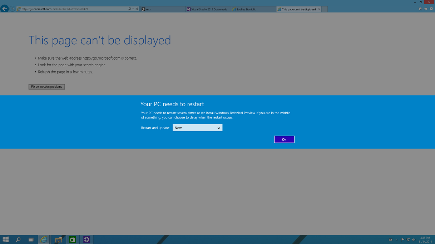Viewport: 435px width, 244px height.
Task: Show hidden system tray icons arrow
Action: tap(397, 240)
